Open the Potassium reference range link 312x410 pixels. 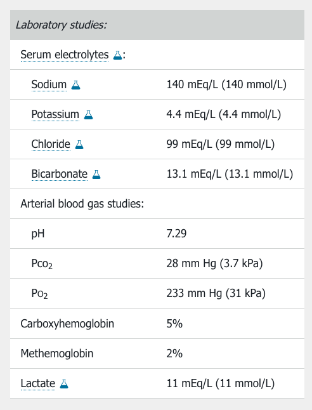[x=55, y=114]
